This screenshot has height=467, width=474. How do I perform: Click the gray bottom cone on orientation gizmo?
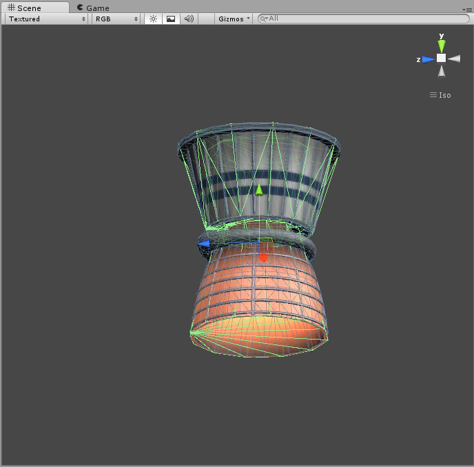(442, 71)
